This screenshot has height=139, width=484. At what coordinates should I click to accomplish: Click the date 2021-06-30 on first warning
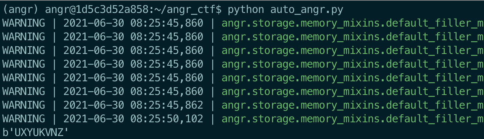click(94, 24)
